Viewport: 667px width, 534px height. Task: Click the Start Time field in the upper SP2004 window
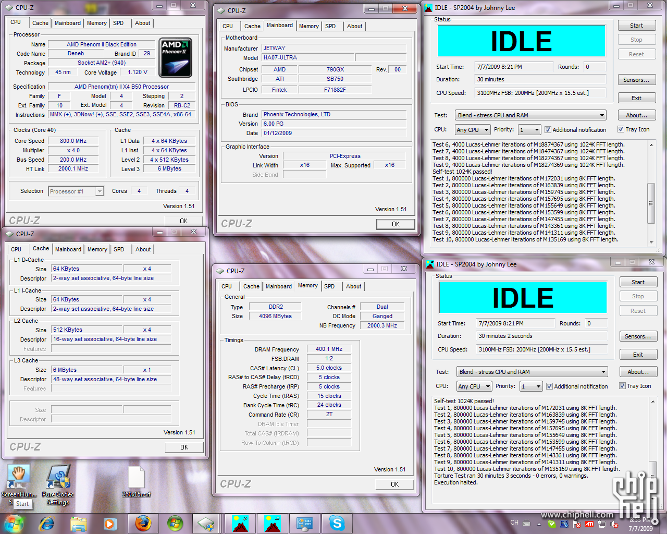coord(513,67)
